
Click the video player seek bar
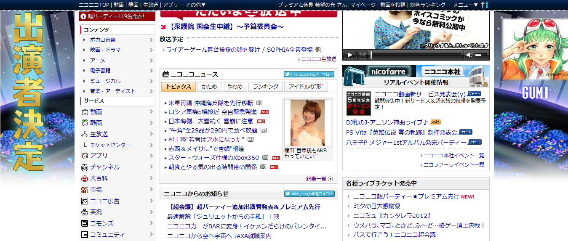coord(416,55)
